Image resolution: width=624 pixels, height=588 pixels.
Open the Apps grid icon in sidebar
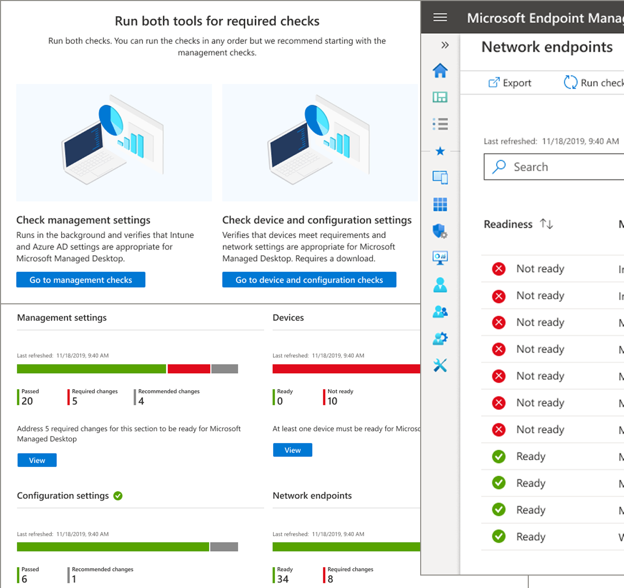click(x=440, y=204)
